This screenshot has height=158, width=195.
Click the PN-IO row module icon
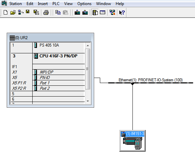click(x=36, y=78)
